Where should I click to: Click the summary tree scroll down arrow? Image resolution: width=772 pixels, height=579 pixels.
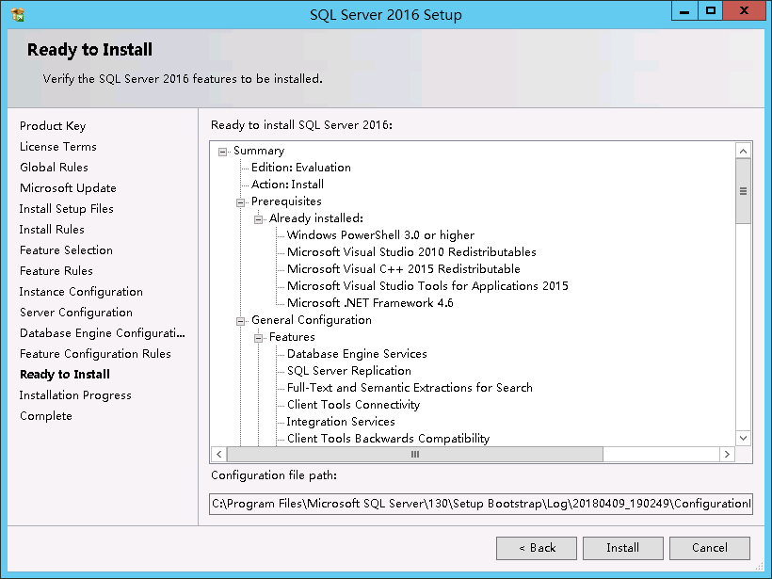click(x=743, y=438)
